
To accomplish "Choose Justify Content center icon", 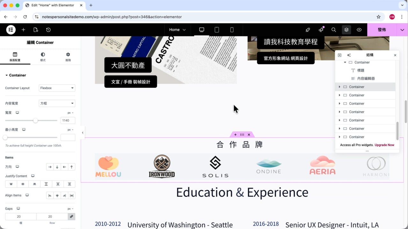I will 23,184.
